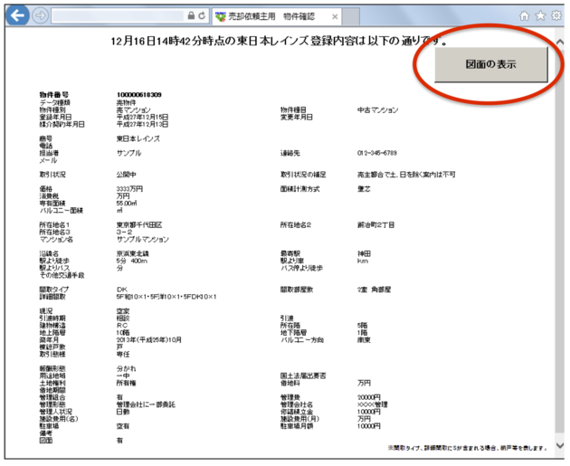Open a new blank tab
Image resolution: width=570 pixels, height=466 pixels.
click(351, 16)
